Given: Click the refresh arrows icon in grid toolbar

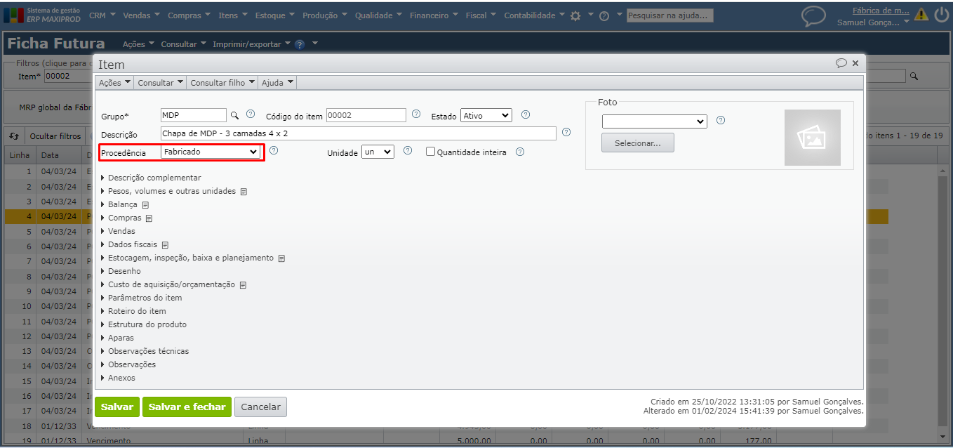Looking at the screenshot, I should pos(15,136).
